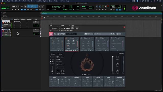This screenshot has width=163, height=92.
Task: Select the Grabber hand tool
Action: (36, 6)
